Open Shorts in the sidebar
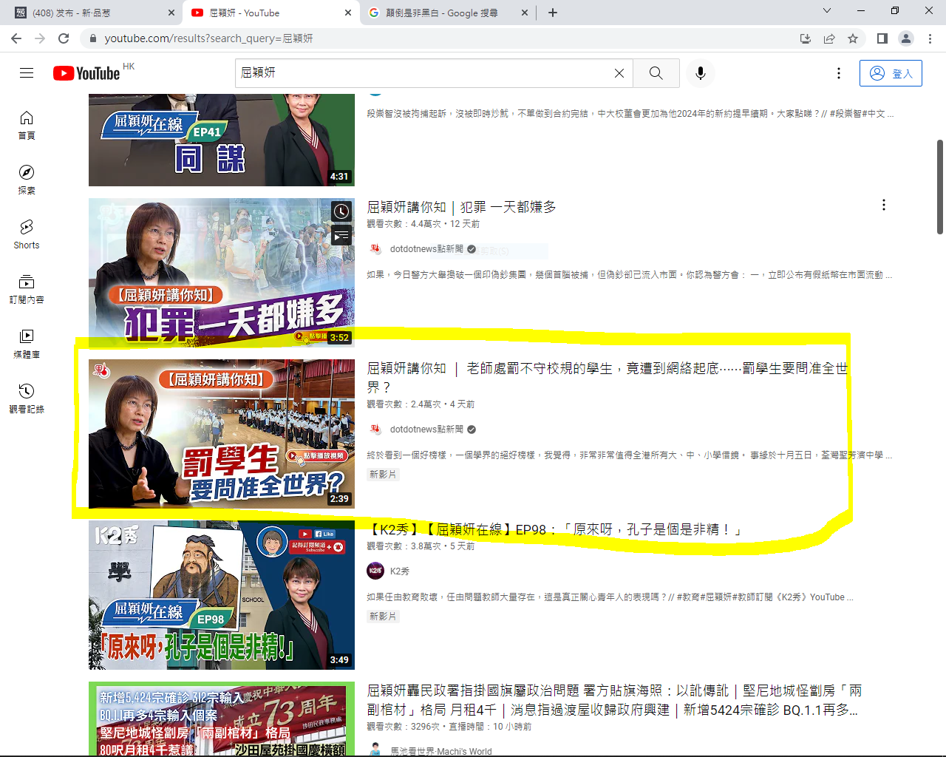The image size is (946, 757). coord(27,234)
